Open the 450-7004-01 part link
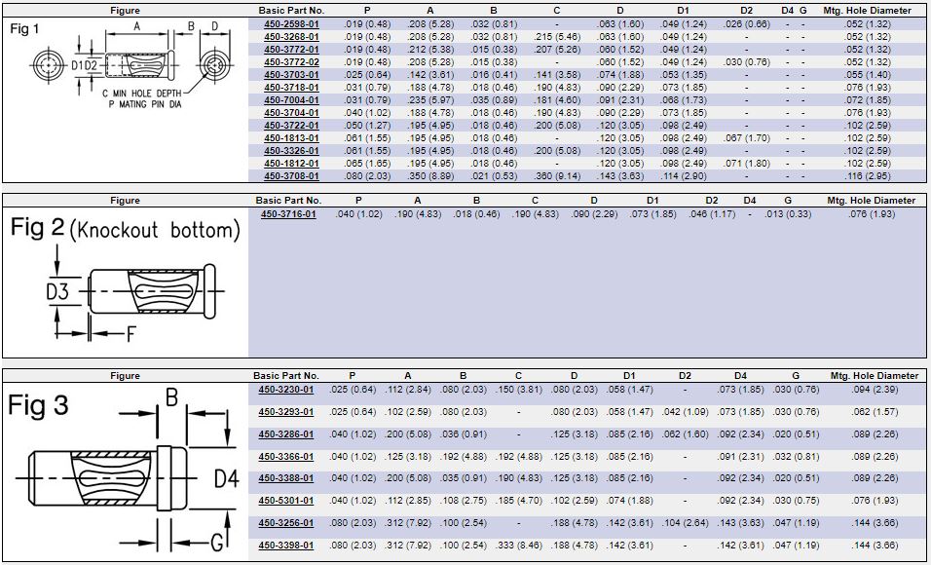The width and height of the screenshot is (931, 565). [x=291, y=99]
